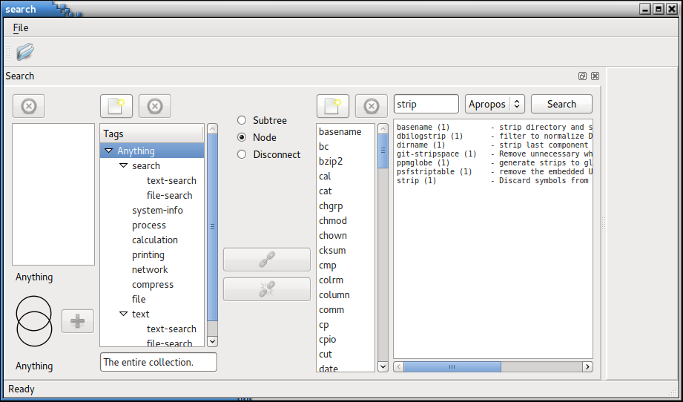This screenshot has width=683, height=402.
Task: Open the Apropos dropdown
Action: [495, 105]
